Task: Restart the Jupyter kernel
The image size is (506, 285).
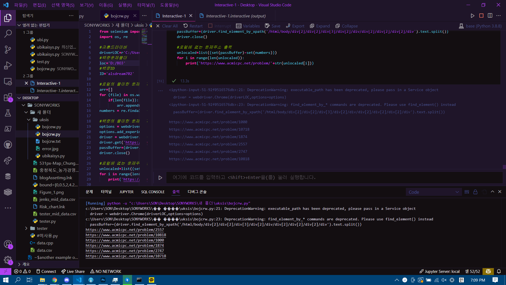Action: point(193,26)
